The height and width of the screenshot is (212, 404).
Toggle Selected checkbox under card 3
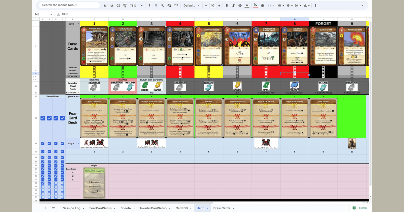[x=151, y=67]
